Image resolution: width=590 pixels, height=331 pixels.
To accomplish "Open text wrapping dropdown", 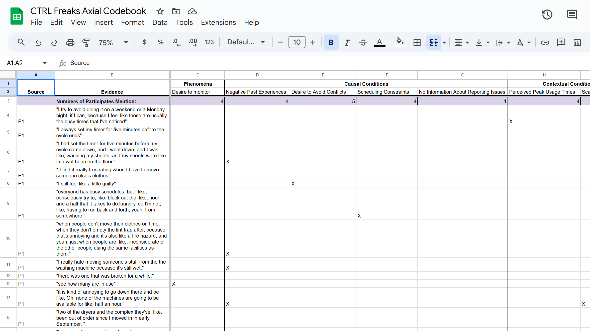I will tap(503, 42).
